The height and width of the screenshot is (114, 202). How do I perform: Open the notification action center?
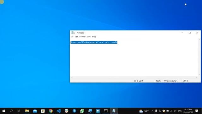coord(197,111)
